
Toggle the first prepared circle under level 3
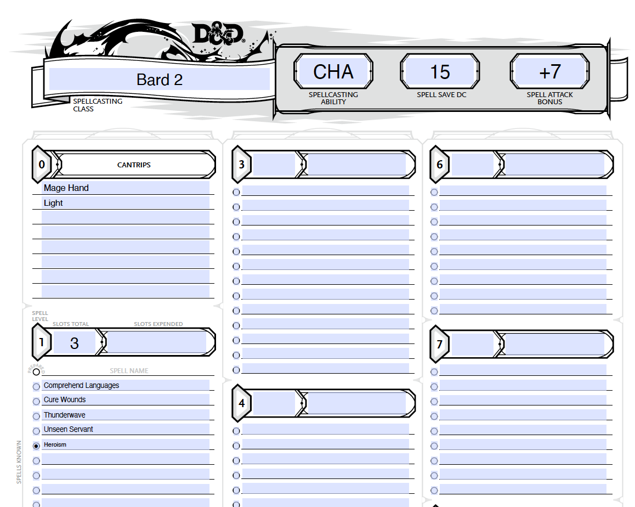[236, 192]
